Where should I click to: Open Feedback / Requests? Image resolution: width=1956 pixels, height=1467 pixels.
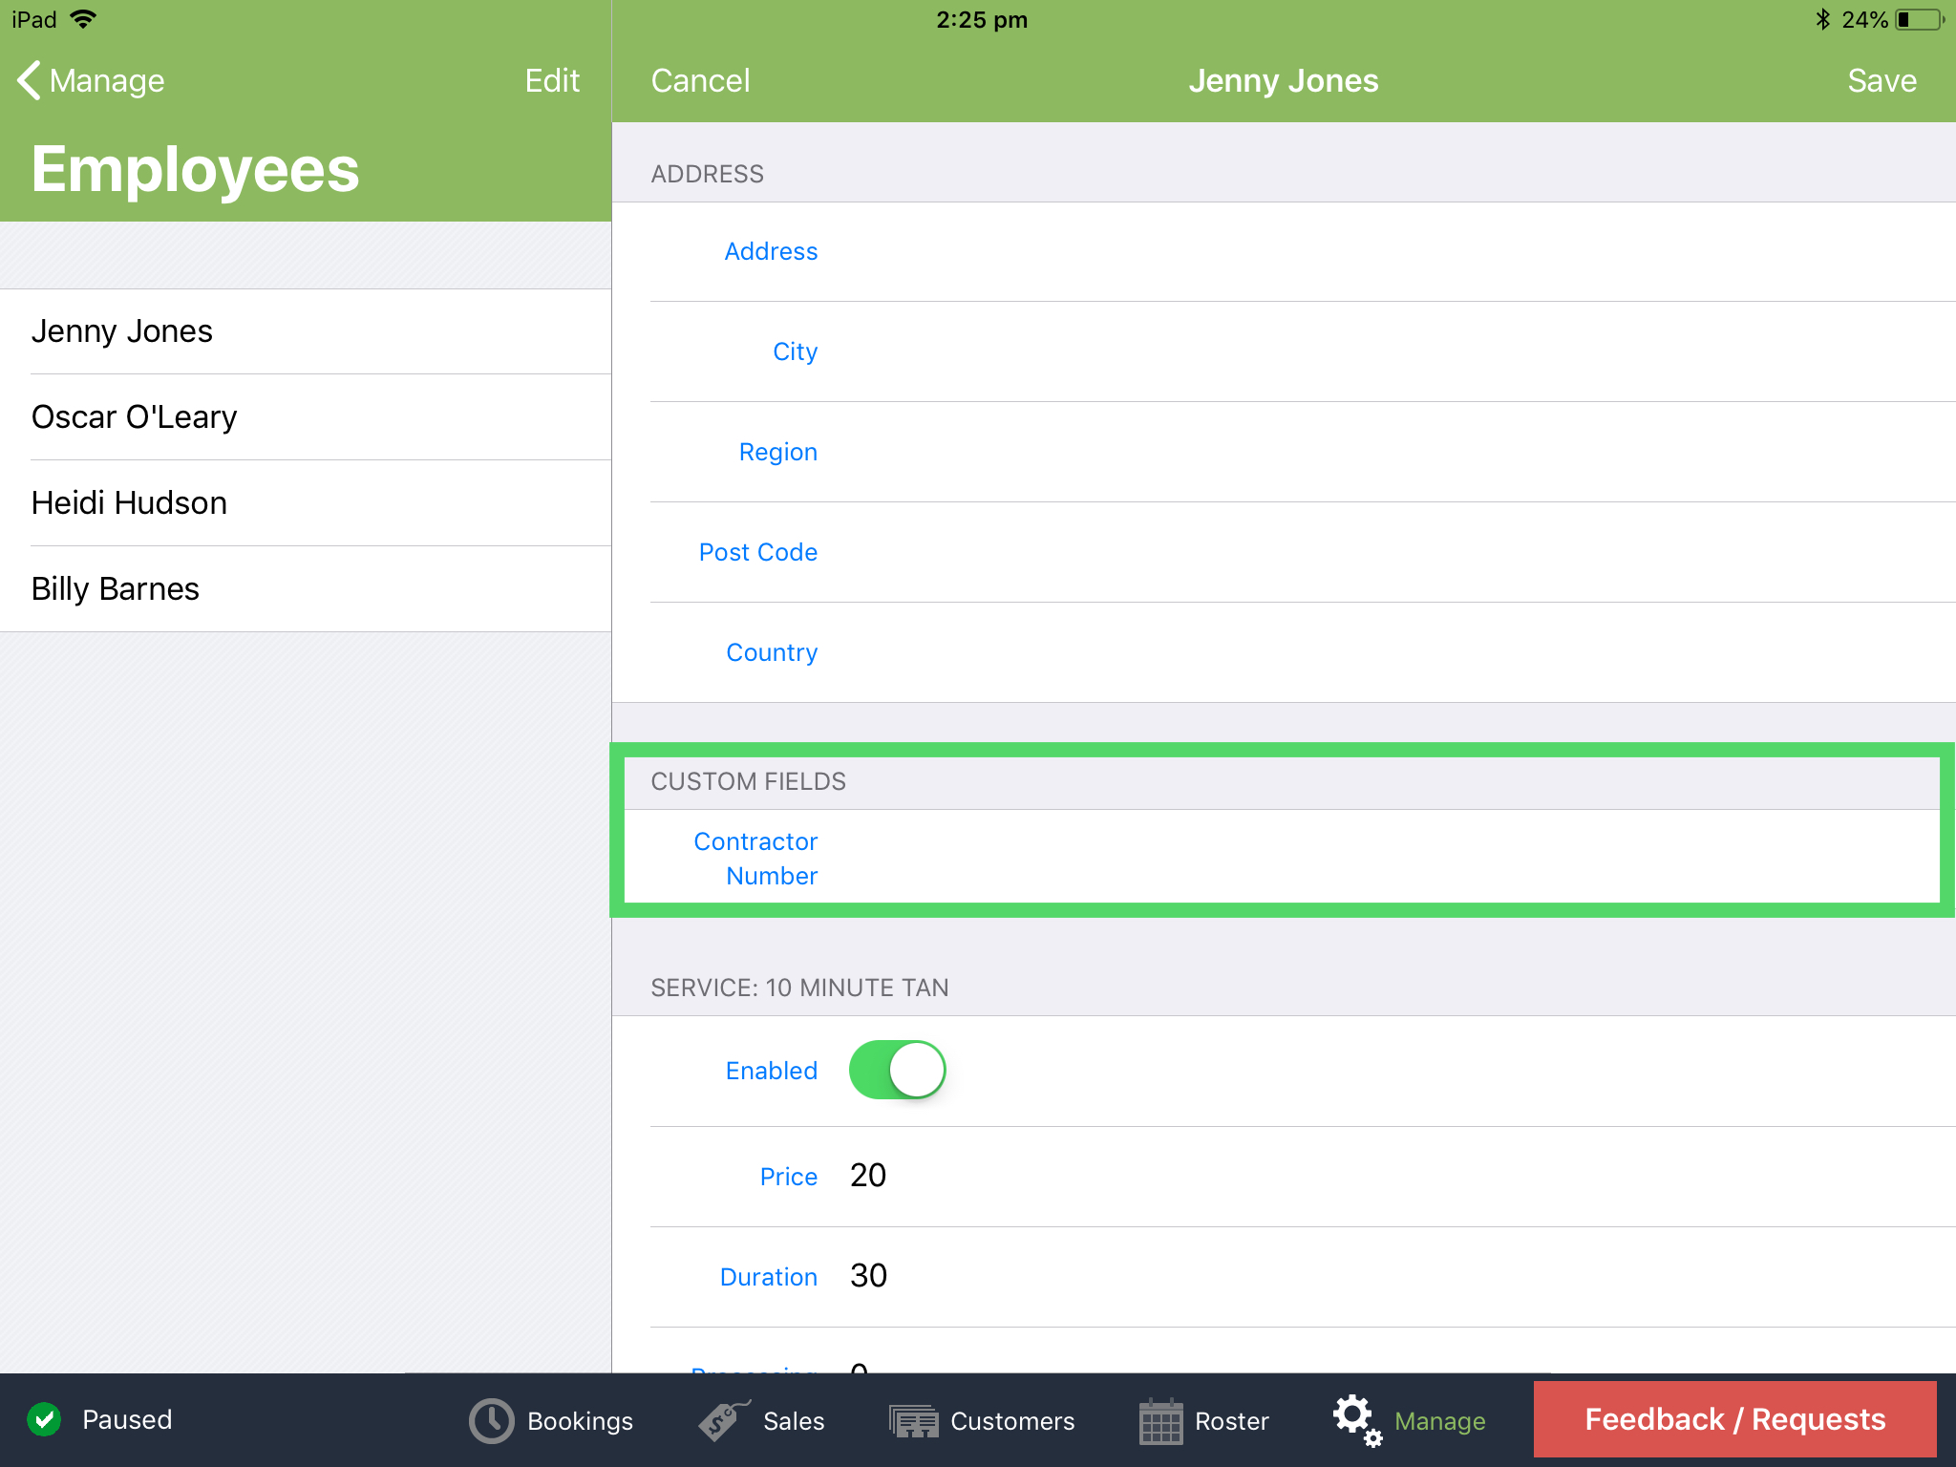coord(1733,1419)
